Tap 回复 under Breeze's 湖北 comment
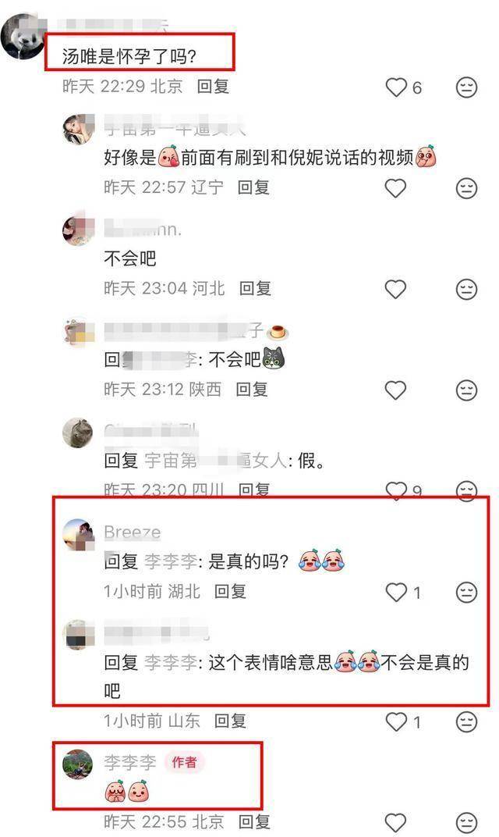 pos(230,592)
